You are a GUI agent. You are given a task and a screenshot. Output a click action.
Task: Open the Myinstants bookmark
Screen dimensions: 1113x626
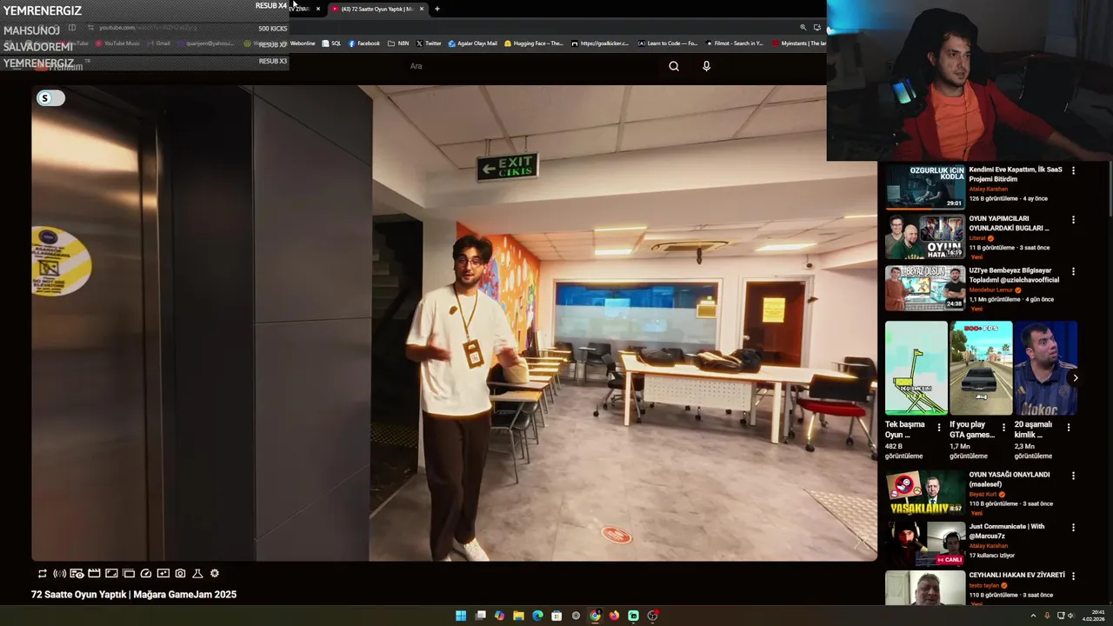799,43
